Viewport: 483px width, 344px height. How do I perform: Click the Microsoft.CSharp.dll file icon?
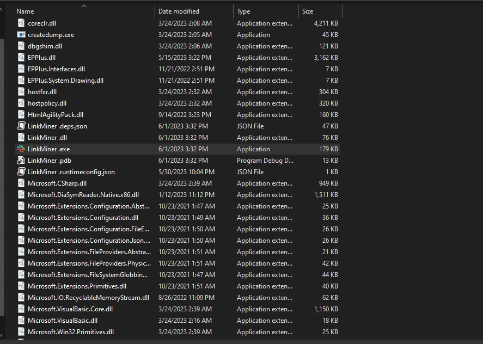[21, 183]
